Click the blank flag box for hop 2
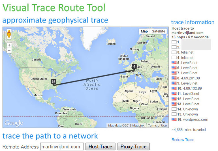The width and height of the screenshot is (218, 151). [x=174, y=47]
